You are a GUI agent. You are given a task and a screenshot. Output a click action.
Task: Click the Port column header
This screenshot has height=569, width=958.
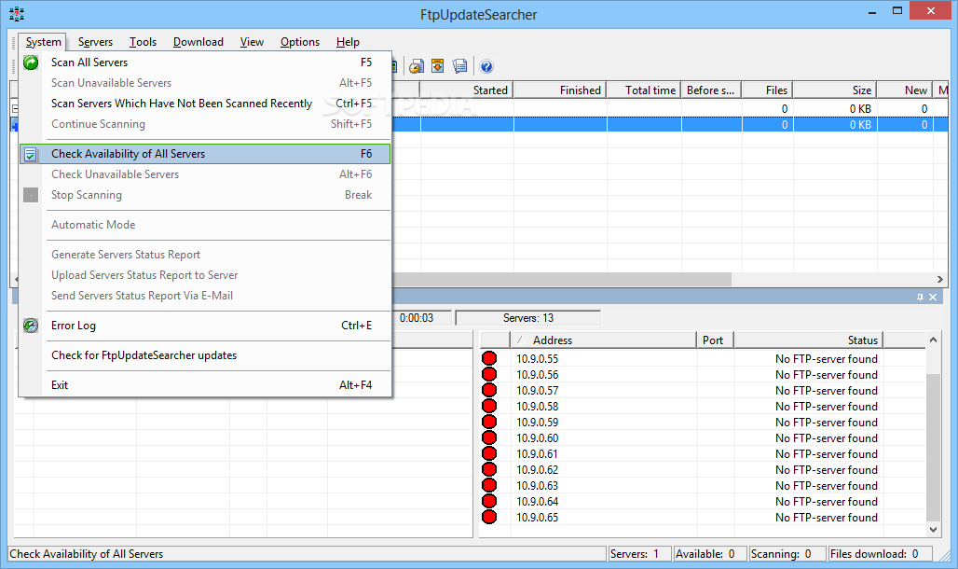[x=715, y=340]
